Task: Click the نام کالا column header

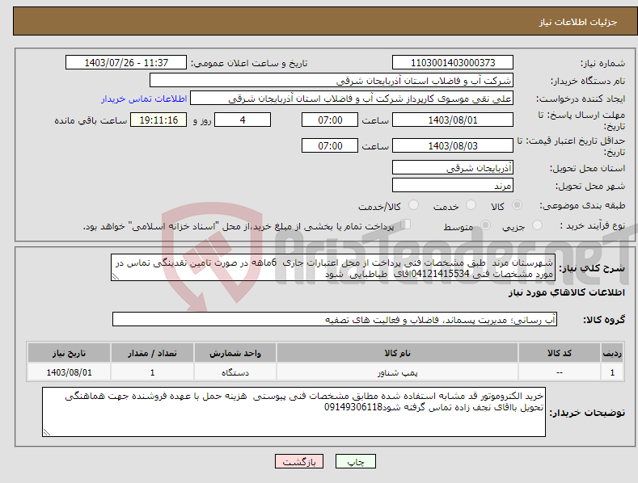Action: tap(397, 353)
